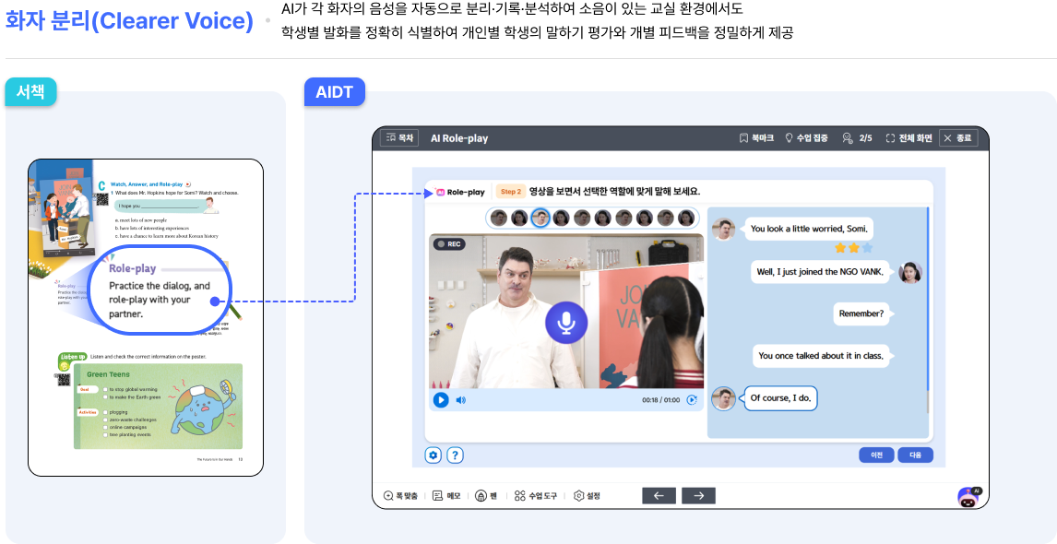Select the highlighted avatar in role row
This screenshot has width=1057, height=544.
pos(540,218)
